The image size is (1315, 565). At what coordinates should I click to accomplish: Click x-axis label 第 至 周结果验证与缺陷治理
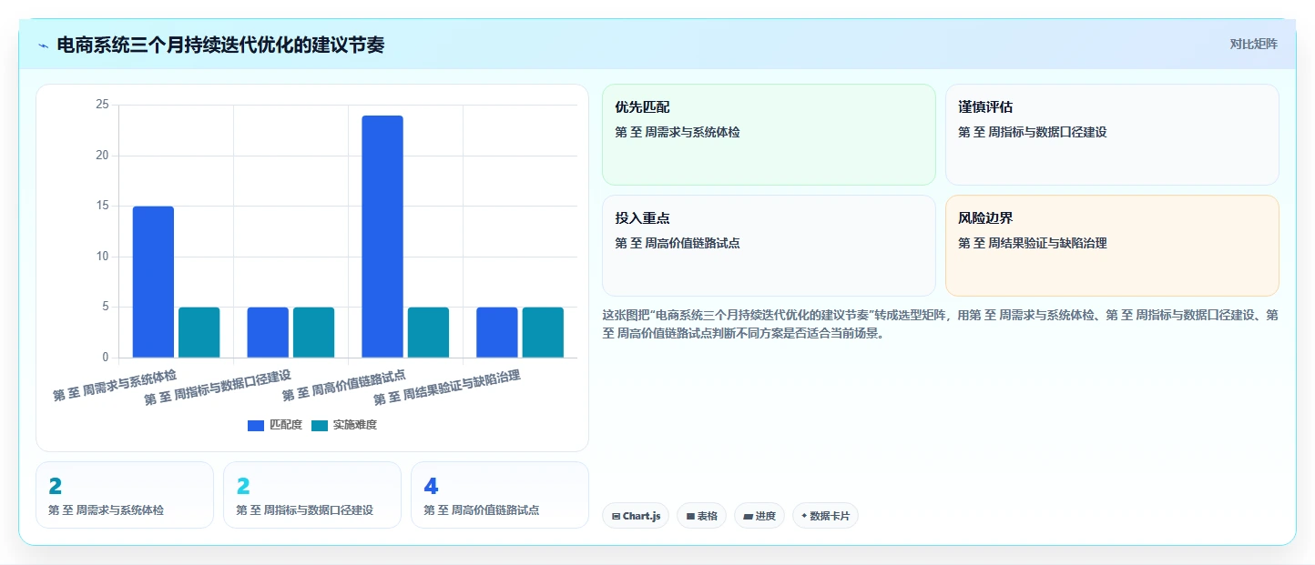coord(447,388)
